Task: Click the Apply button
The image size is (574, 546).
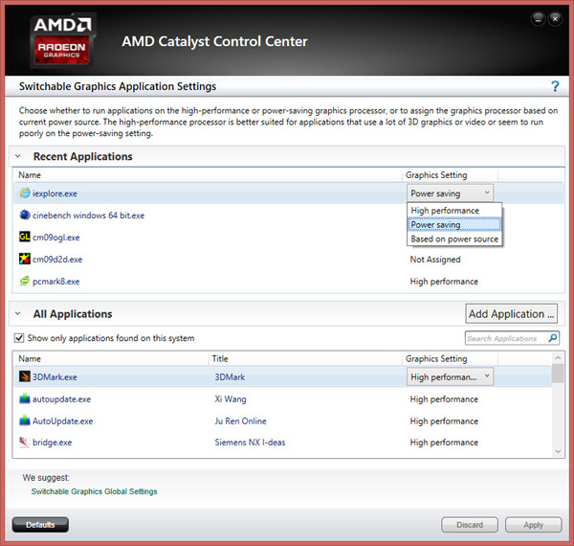Action: (534, 525)
